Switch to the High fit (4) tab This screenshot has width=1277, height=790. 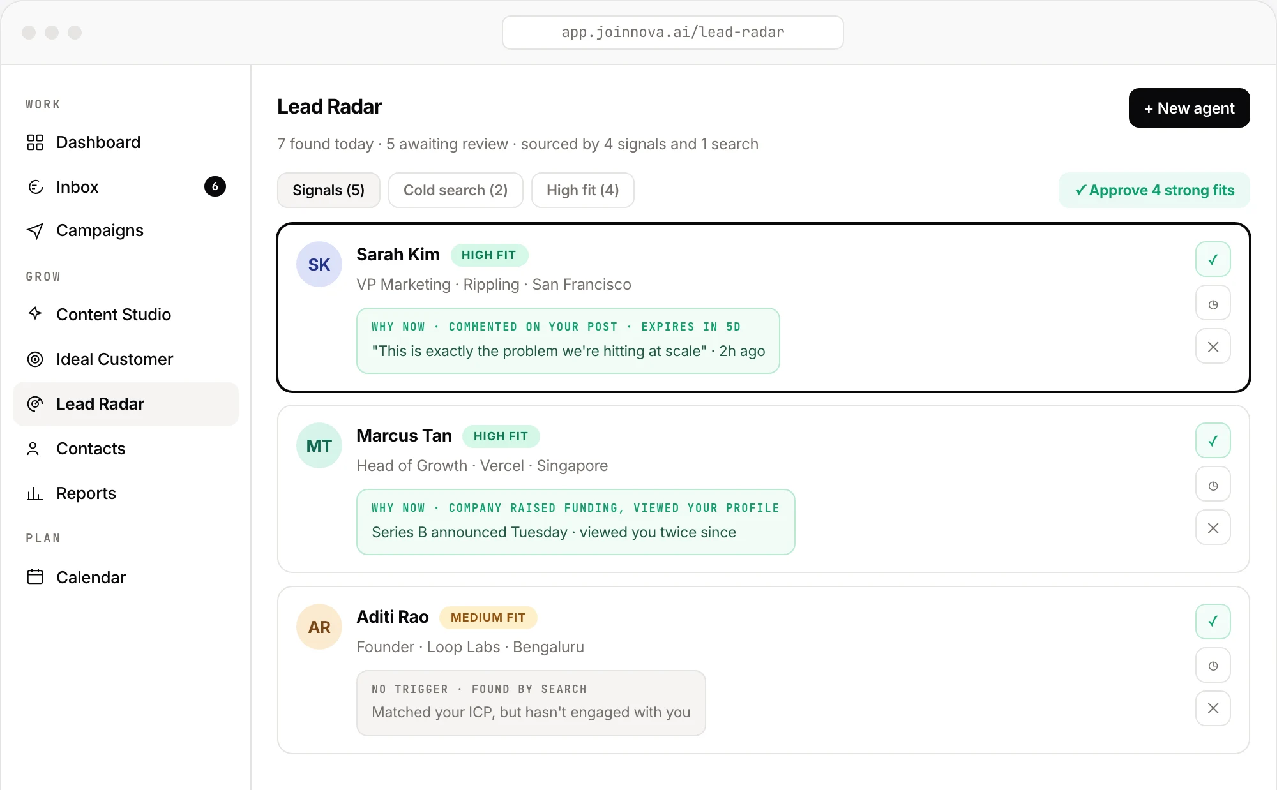tap(583, 190)
